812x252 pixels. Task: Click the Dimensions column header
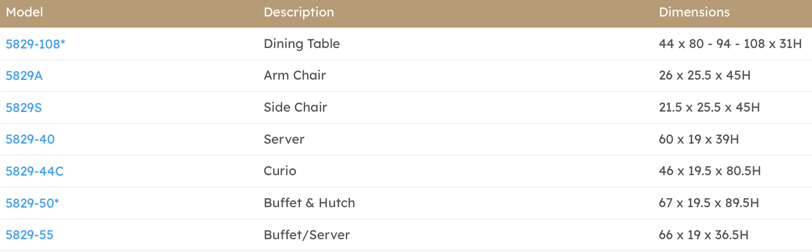tap(694, 12)
